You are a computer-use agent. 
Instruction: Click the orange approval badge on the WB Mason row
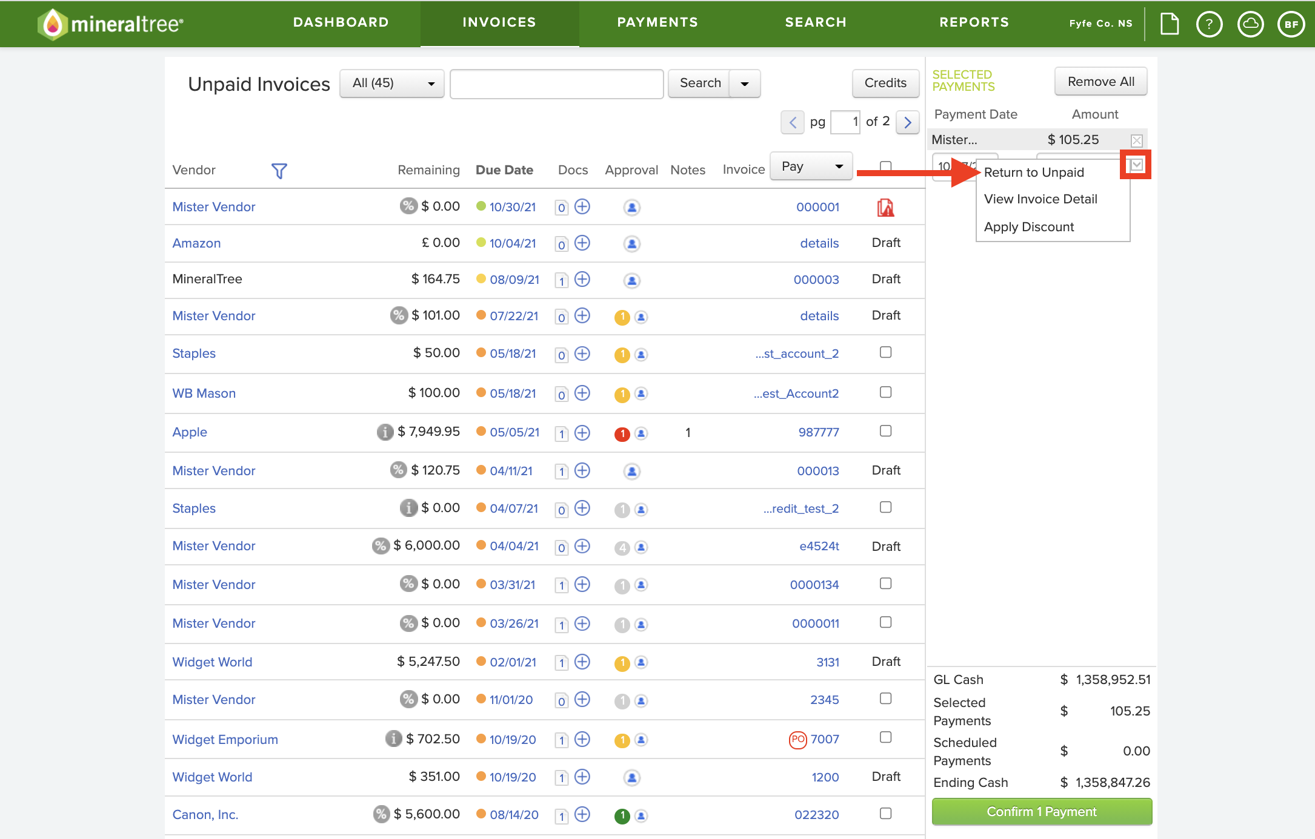pyautogui.click(x=622, y=395)
